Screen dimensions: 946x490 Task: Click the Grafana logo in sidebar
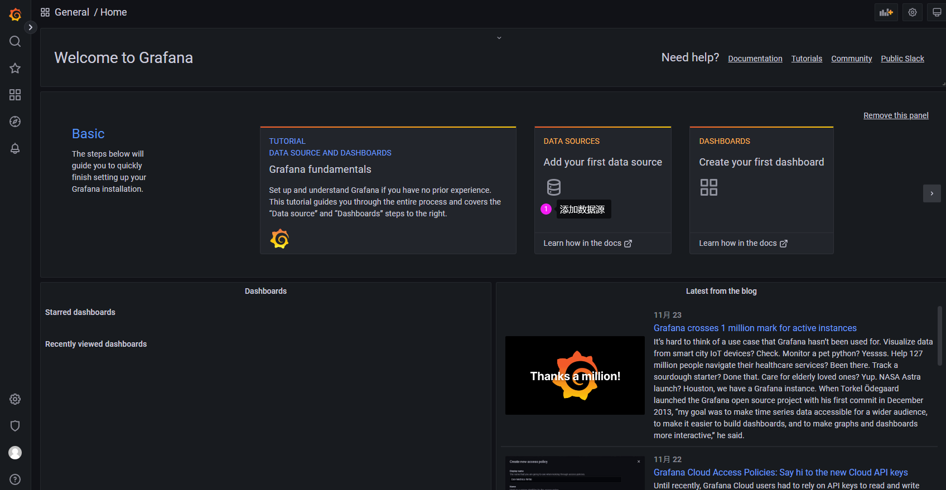(x=15, y=14)
